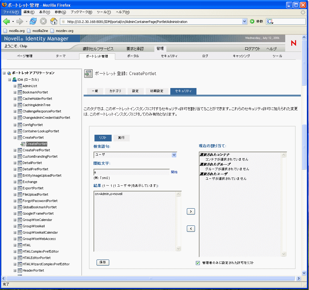Viewport: 309px width, 290px height.
Task: Switch to the 一般 tab
Action: [x=95, y=91]
